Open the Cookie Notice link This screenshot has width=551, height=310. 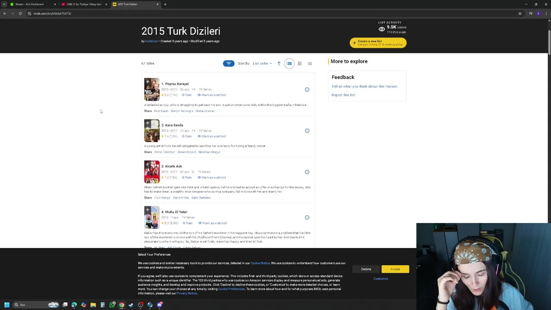pyautogui.click(x=260, y=263)
